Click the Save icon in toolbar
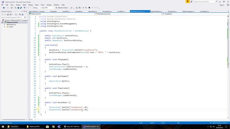Viewport: 230px width, 129px height. click(18, 8)
